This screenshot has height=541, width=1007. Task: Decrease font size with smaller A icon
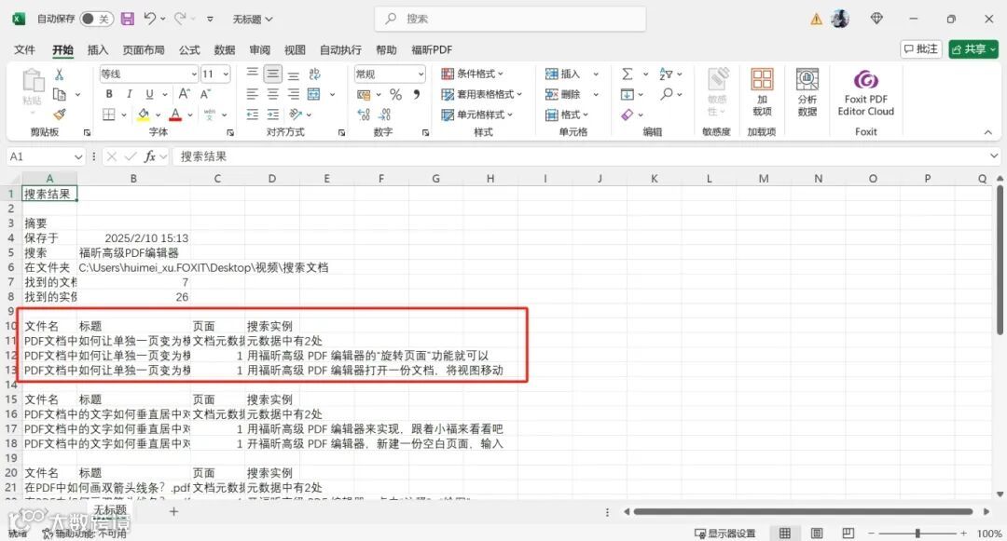point(205,94)
